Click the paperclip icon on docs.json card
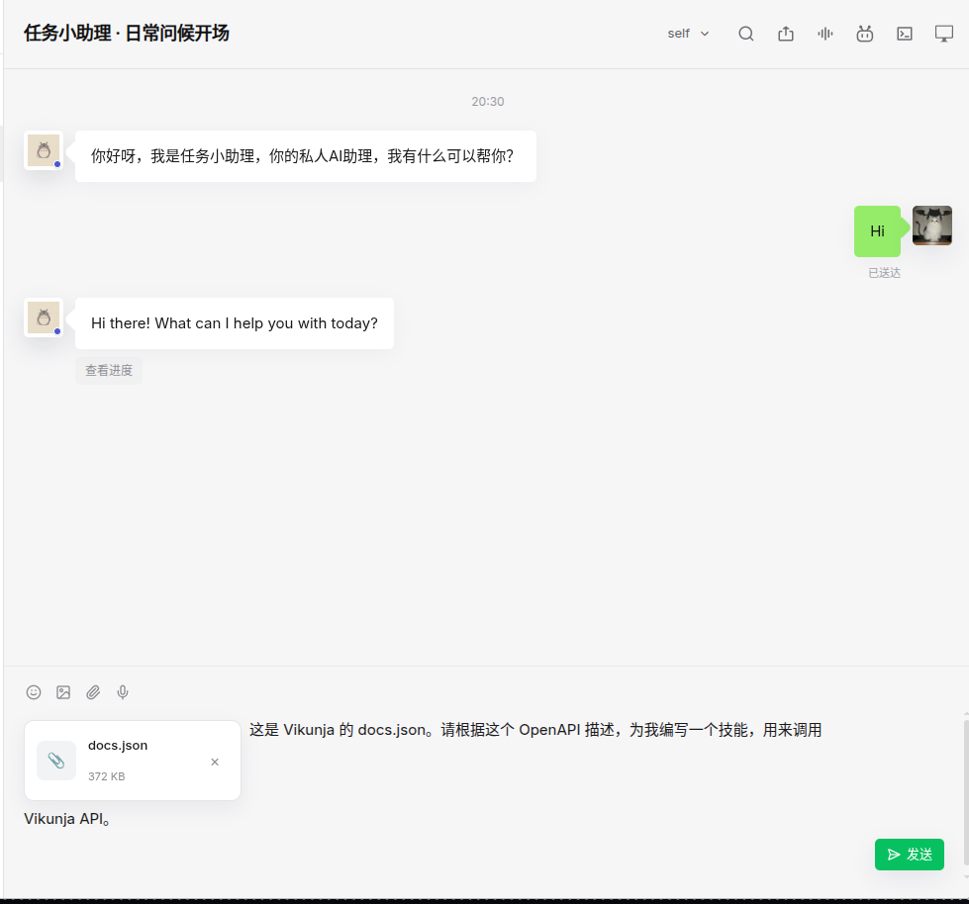Viewport: 969px width, 904px height. click(56, 761)
